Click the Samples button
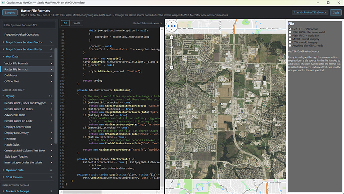Viewport: 344px width, 194px height. pyautogui.click(x=10, y=13)
